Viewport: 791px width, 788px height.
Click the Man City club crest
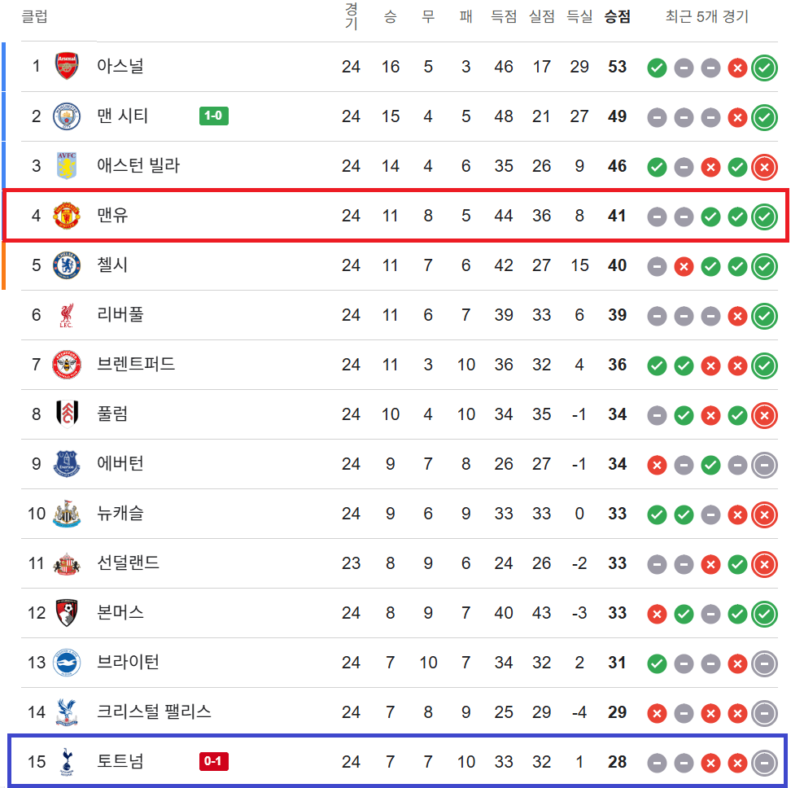67,116
